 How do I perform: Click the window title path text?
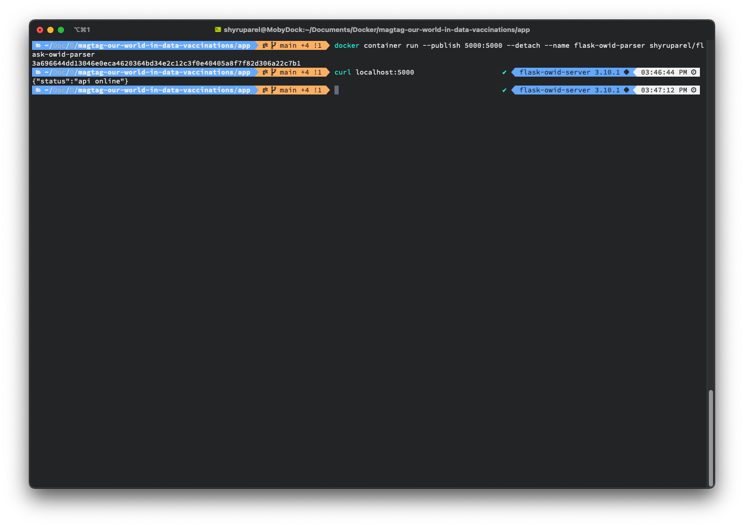[x=376, y=30]
